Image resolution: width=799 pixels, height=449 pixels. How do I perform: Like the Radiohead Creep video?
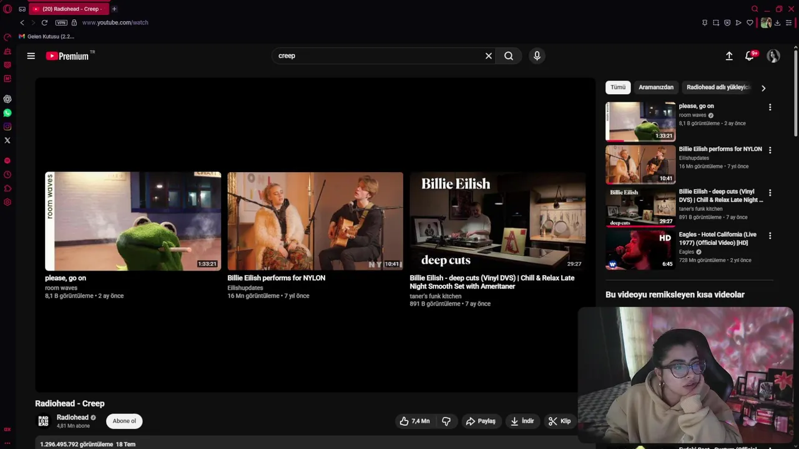click(x=415, y=421)
